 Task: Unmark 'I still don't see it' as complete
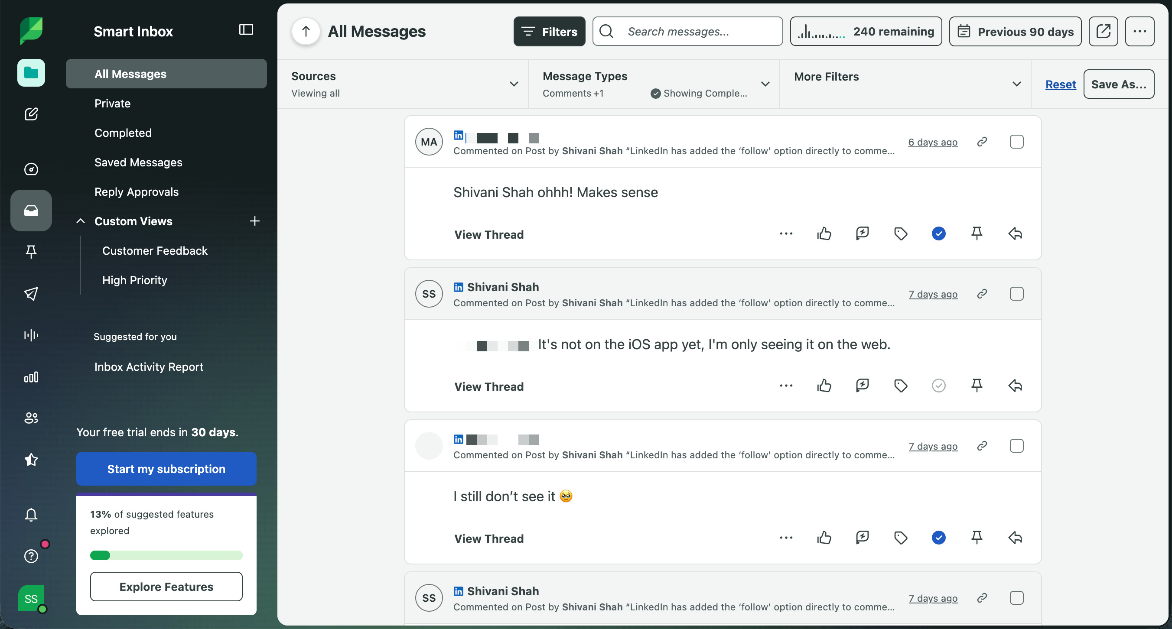[939, 538]
